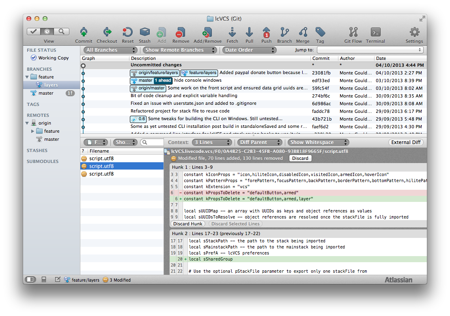450x316 pixels.
Task: Click the External Diff button
Action: [406, 142]
